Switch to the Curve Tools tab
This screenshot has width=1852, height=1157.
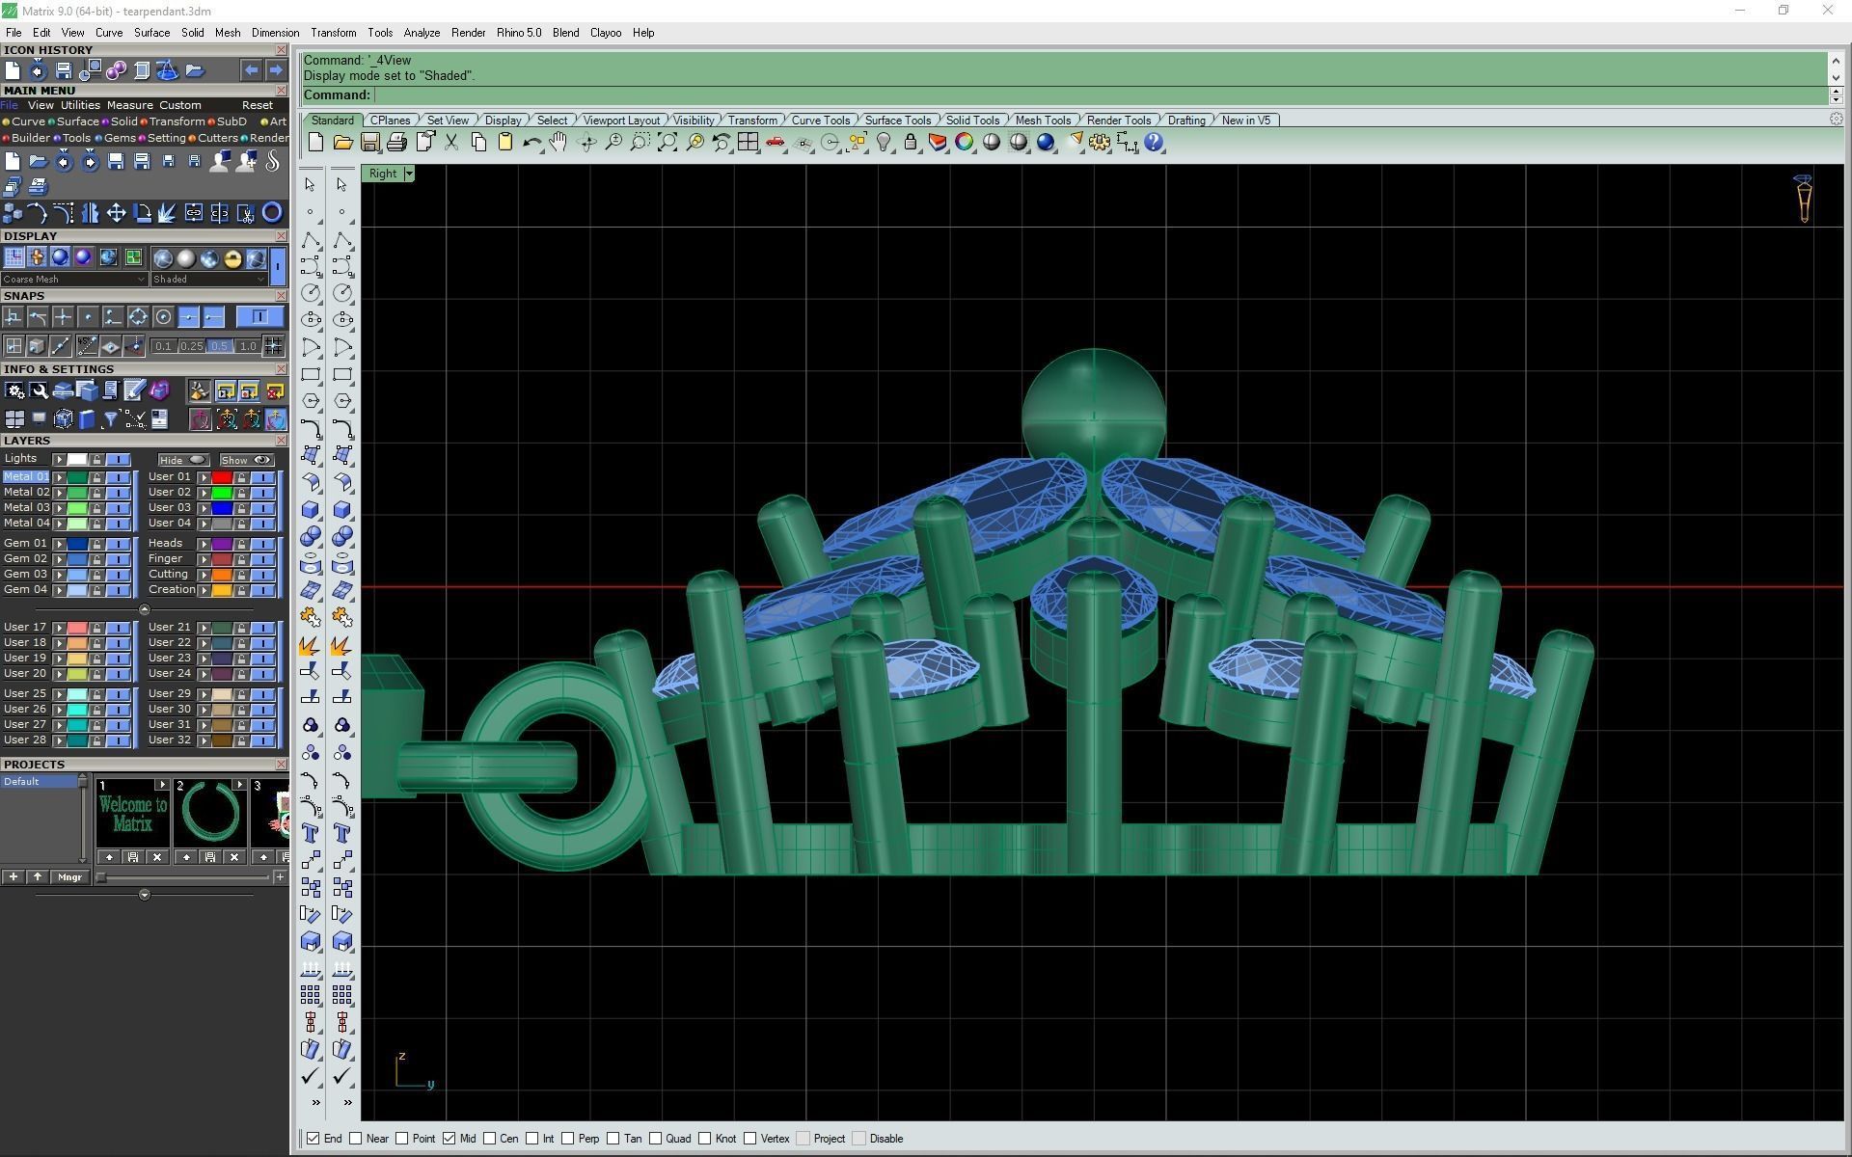(820, 121)
